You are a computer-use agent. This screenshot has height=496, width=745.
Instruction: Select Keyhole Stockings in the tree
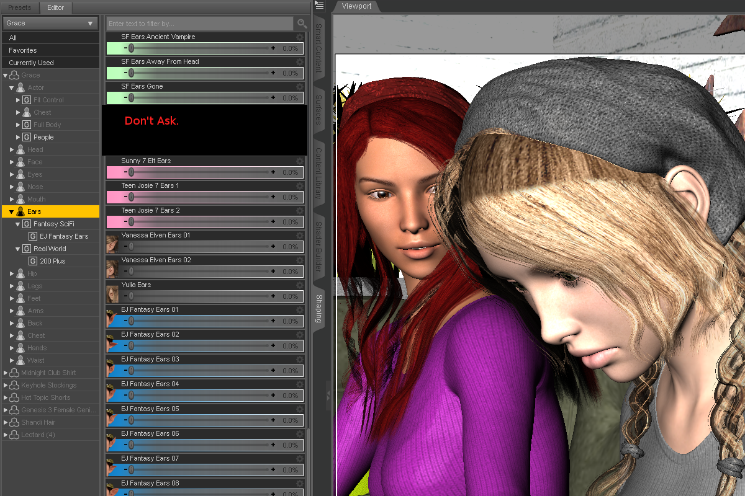point(49,385)
